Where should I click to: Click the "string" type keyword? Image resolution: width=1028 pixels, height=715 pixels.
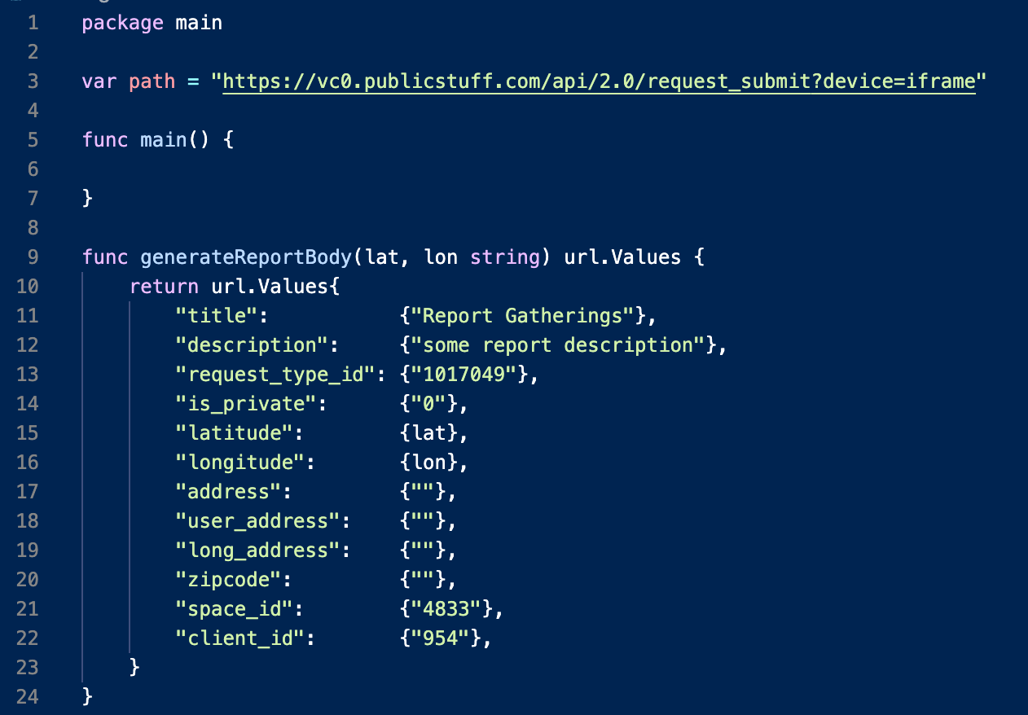pyautogui.click(x=505, y=257)
